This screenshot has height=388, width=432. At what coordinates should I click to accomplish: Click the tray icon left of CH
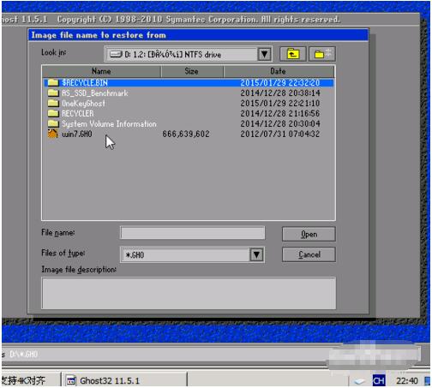click(x=360, y=381)
